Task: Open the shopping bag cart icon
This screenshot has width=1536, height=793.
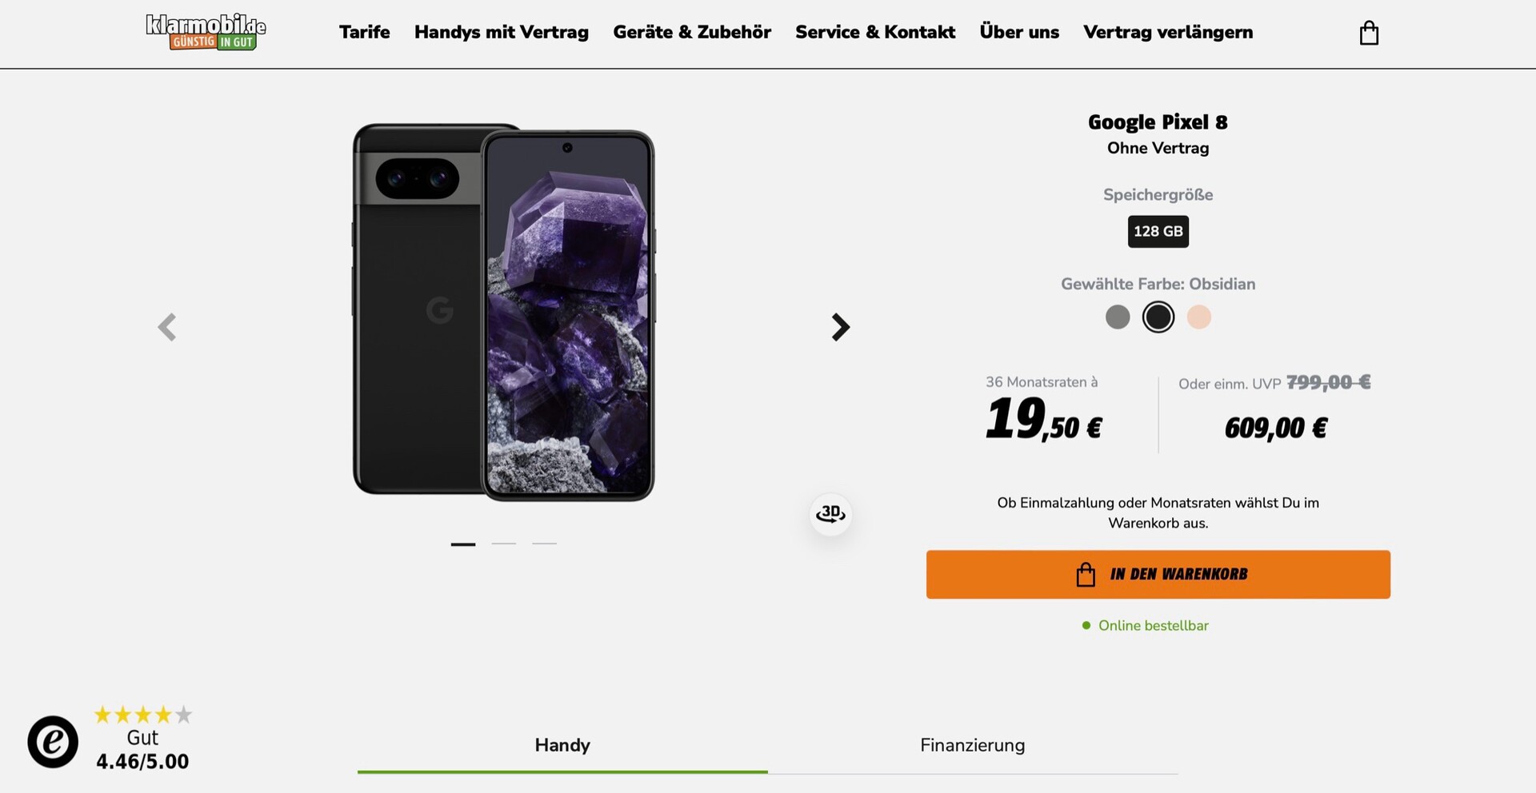Action: click(x=1369, y=33)
